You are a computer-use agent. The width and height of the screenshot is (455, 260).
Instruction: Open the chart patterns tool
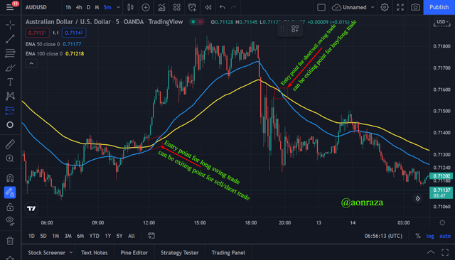pos(10,96)
